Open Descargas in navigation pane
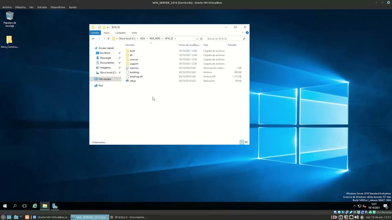This screenshot has height=220, width=392. pyautogui.click(x=106, y=58)
